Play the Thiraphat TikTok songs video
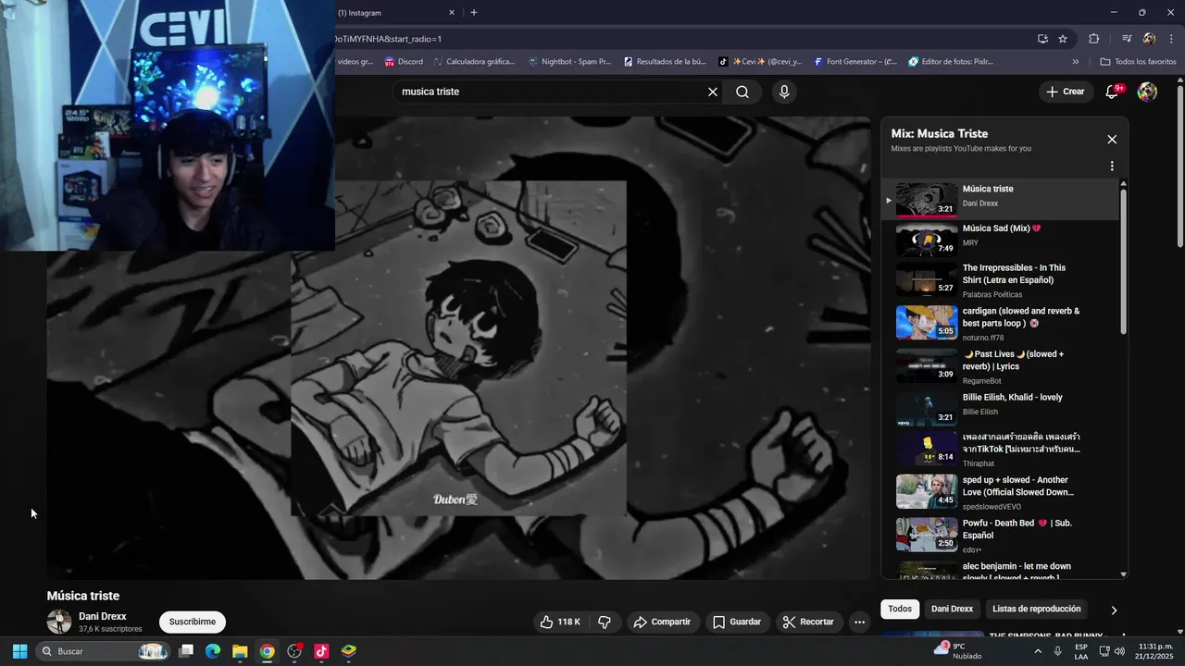The width and height of the screenshot is (1185, 666). click(1000, 449)
